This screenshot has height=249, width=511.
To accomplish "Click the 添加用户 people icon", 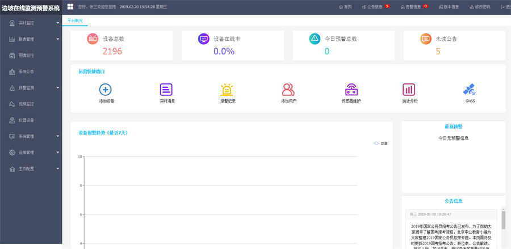I will click(288, 90).
